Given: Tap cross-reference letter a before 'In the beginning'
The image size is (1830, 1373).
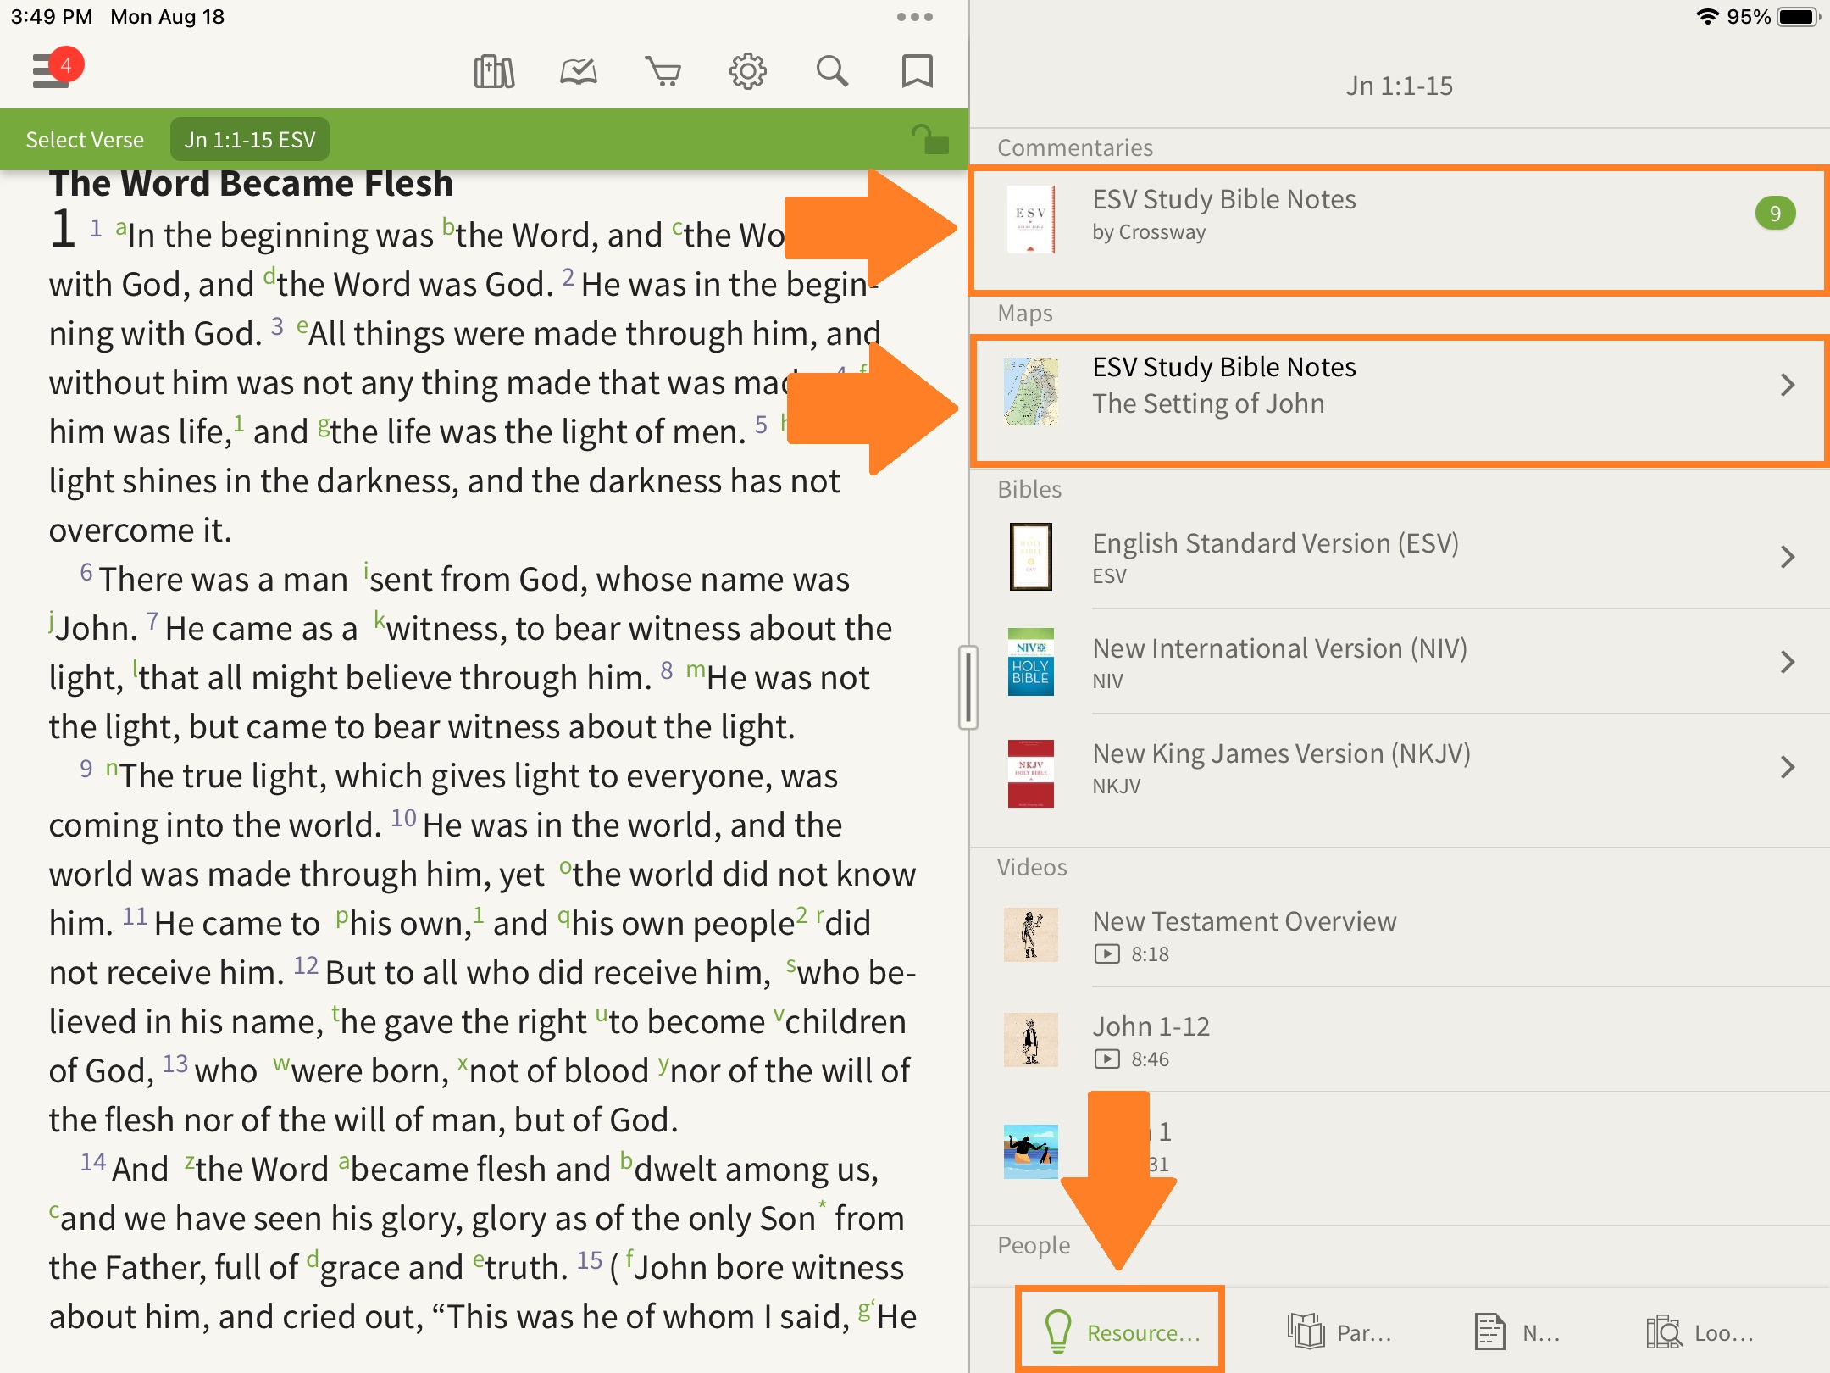Looking at the screenshot, I should pos(121,227).
